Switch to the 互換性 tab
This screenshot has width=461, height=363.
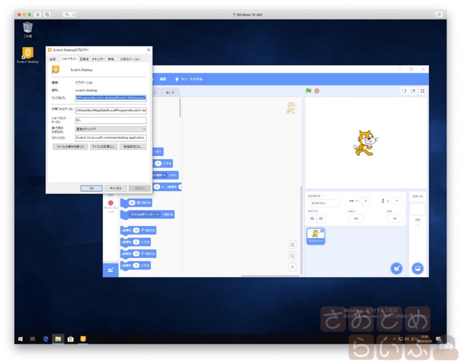pos(84,59)
